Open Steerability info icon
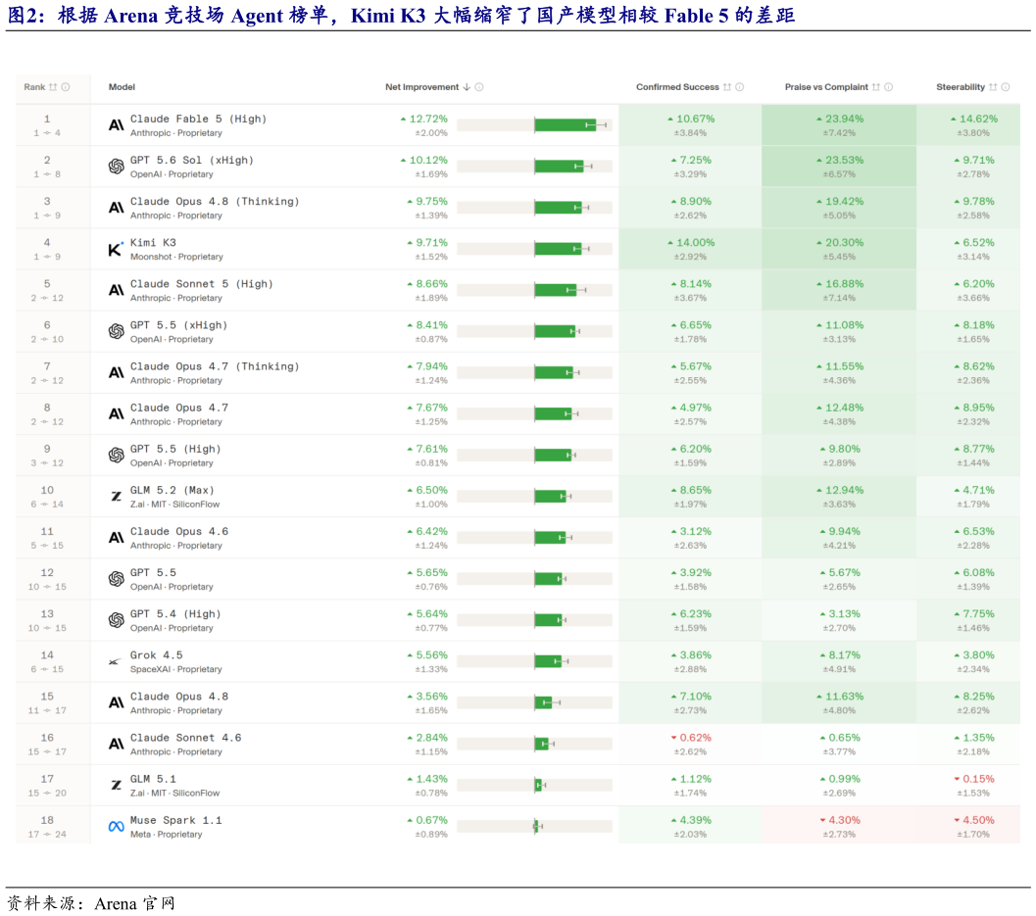The image size is (1036, 916). tap(1005, 87)
